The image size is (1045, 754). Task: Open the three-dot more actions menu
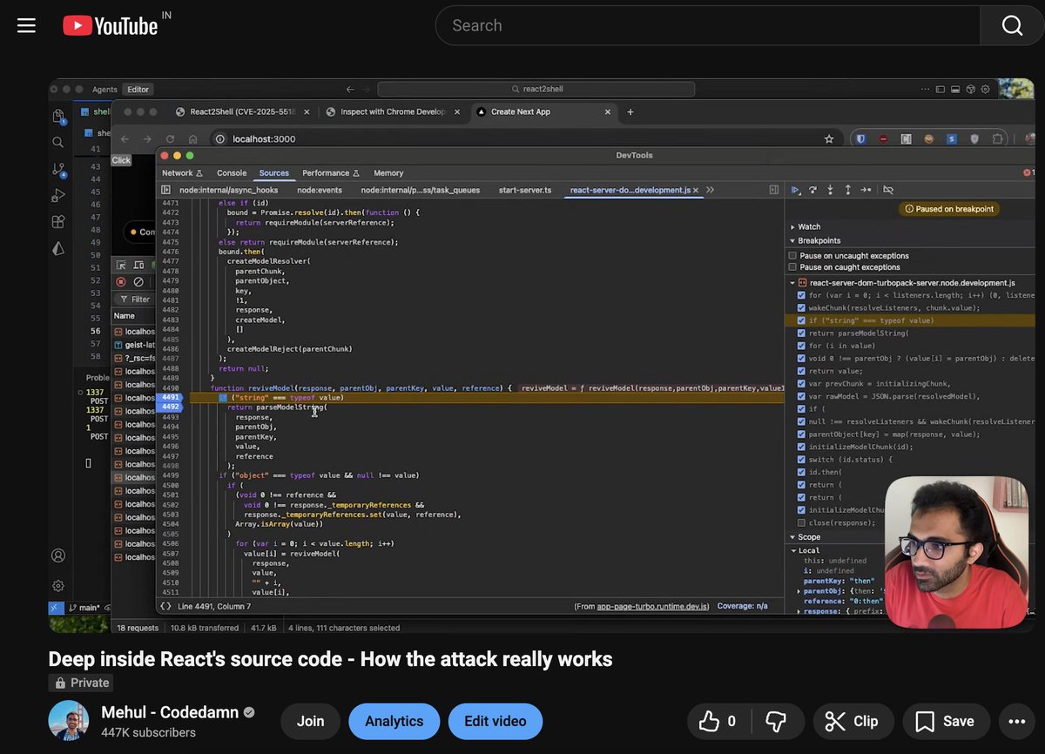tap(1016, 721)
